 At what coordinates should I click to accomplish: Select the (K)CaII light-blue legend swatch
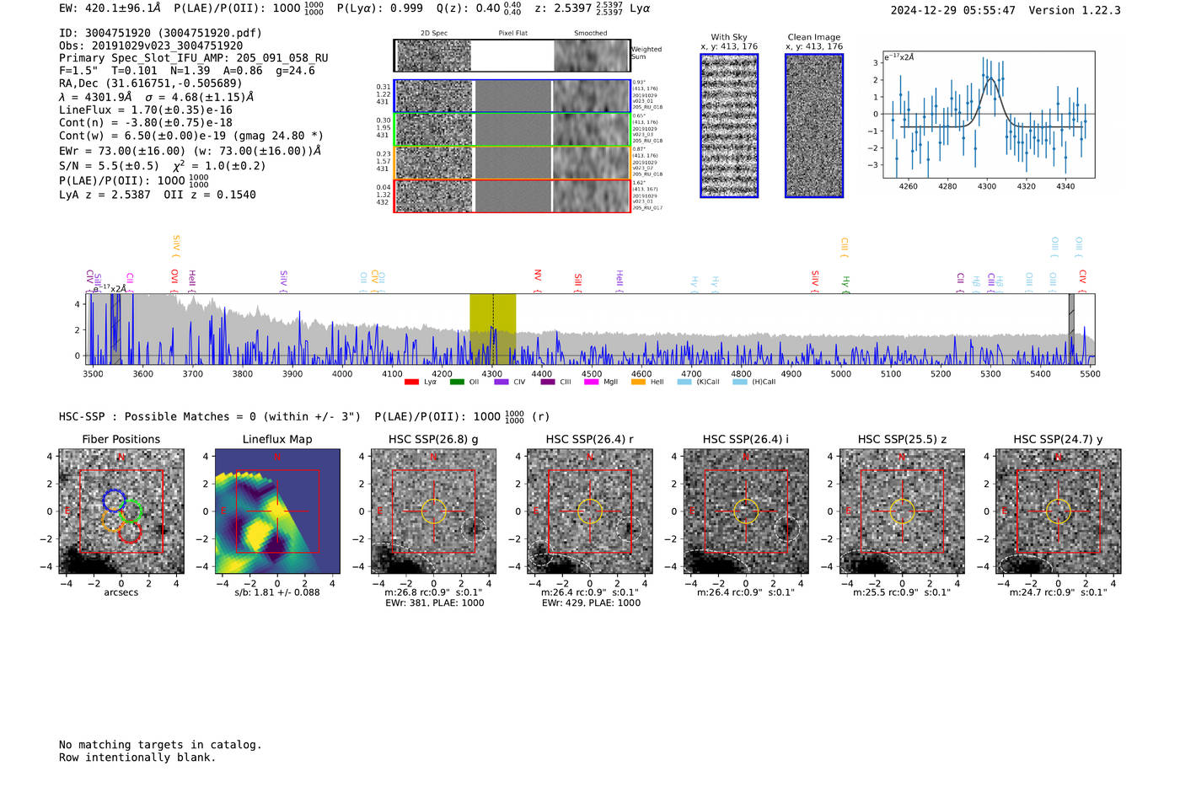click(684, 382)
